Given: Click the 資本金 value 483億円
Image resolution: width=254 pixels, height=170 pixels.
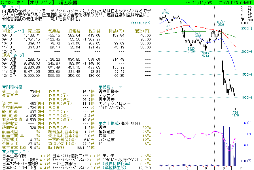Looking at the screenshot, I should pyautogui.click(x=37, y=103).
